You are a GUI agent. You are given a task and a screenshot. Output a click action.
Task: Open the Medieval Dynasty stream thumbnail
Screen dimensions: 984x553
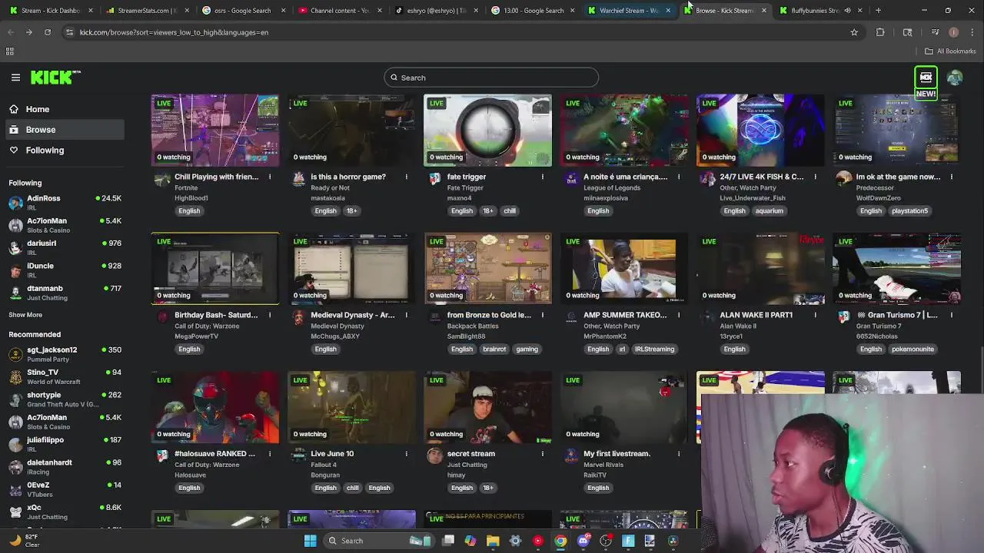click(x=351, y=268)
